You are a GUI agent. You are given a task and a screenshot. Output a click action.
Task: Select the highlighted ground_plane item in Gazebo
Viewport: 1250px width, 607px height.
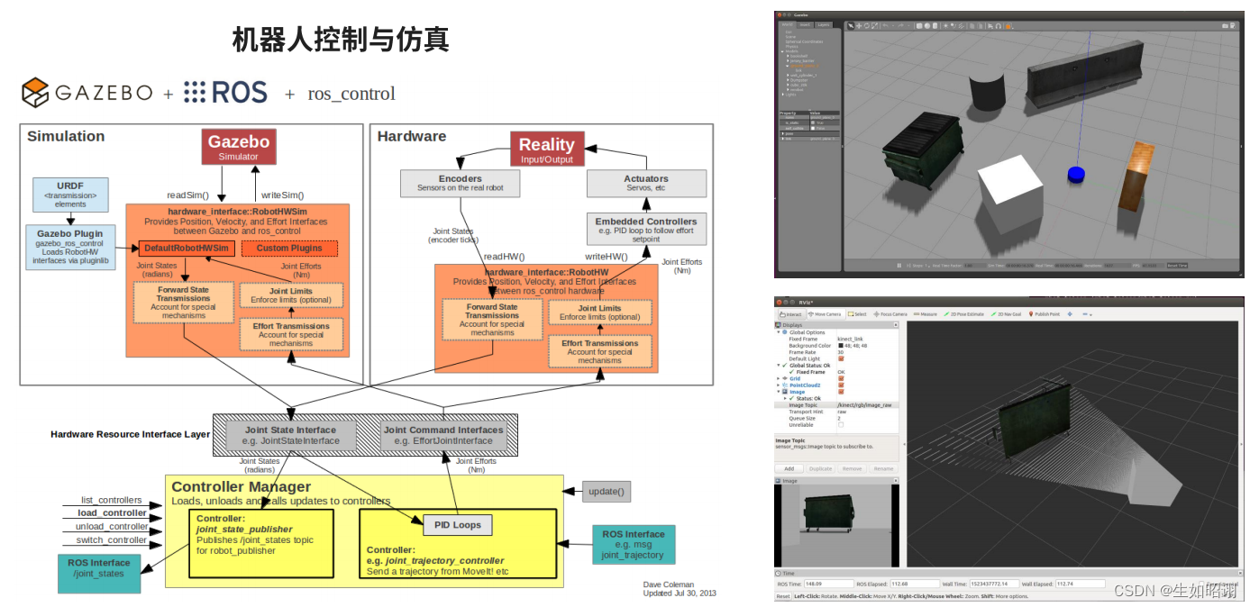coord(805,66)
